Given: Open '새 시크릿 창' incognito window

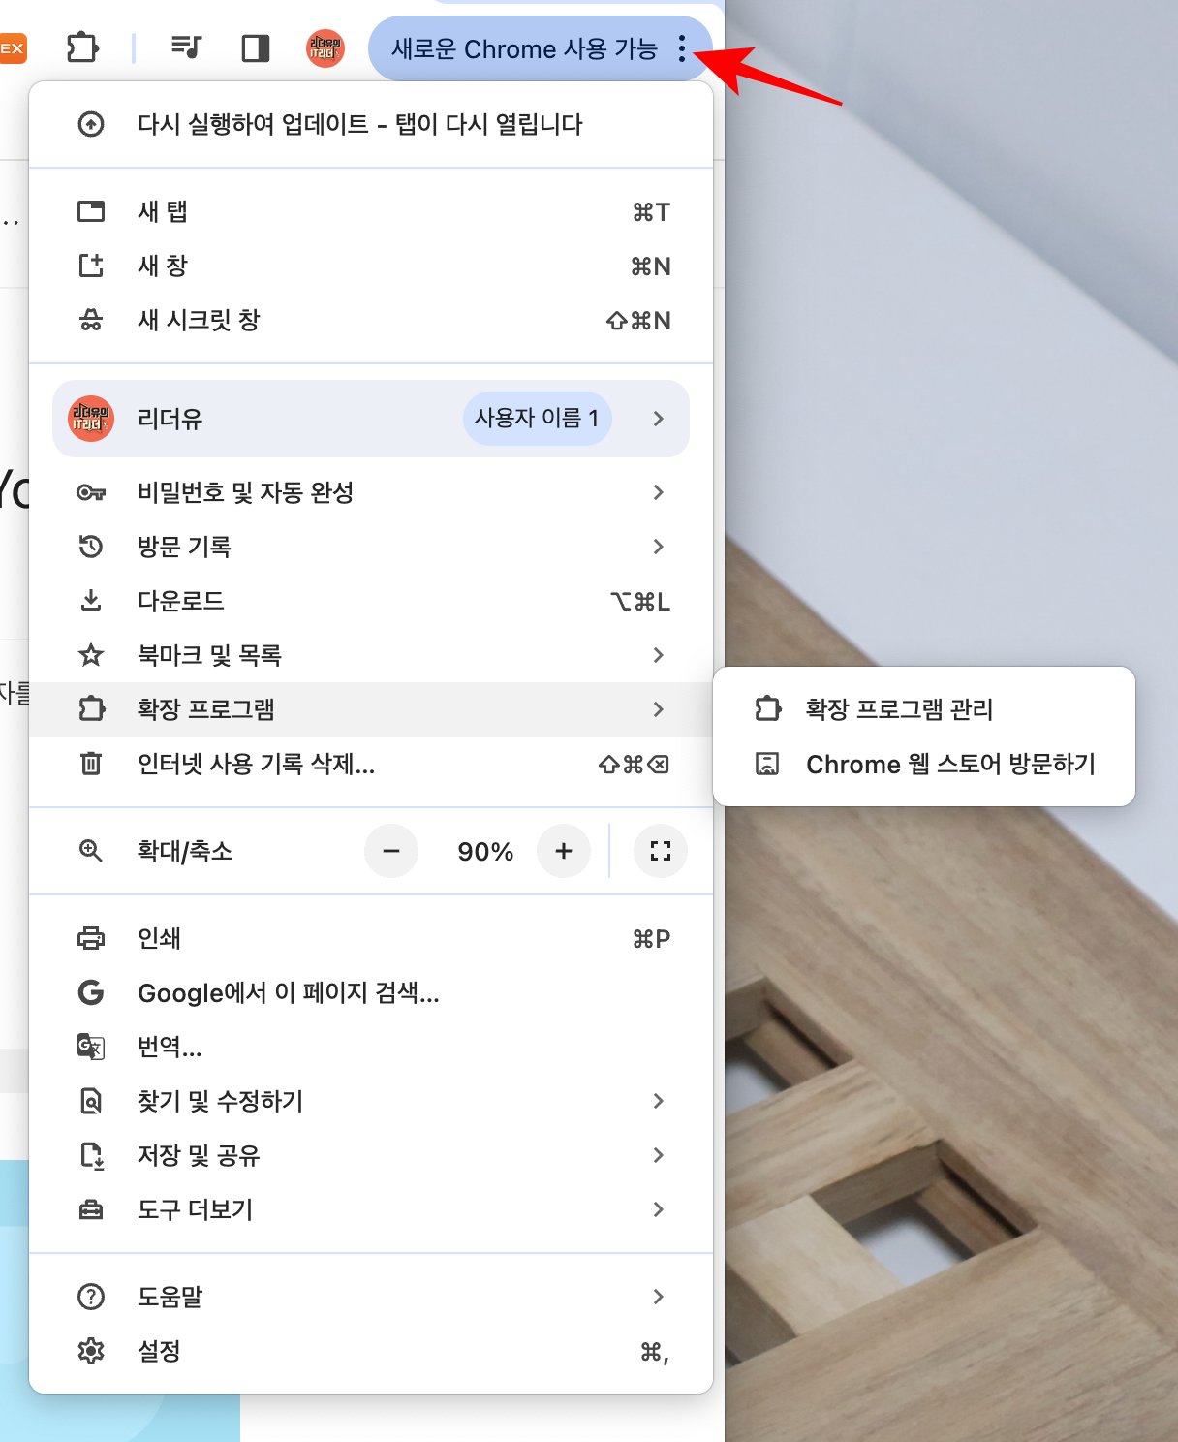Looking at the screenshot, I should click(371, 320).
